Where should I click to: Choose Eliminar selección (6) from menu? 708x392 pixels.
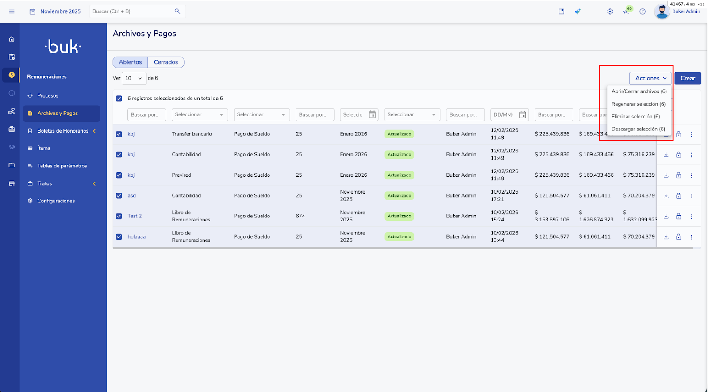[x=635, y=117]
